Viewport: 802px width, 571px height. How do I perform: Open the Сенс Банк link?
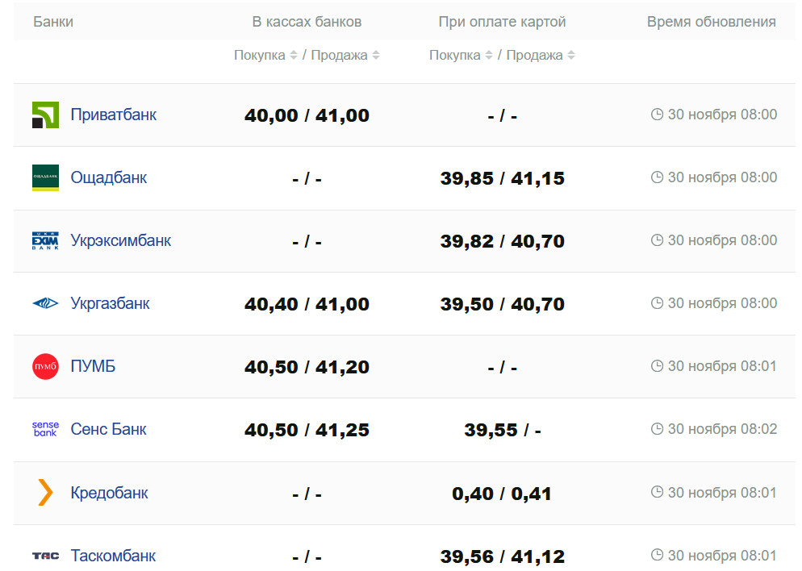pyautogui.click(x=109, y=429)
